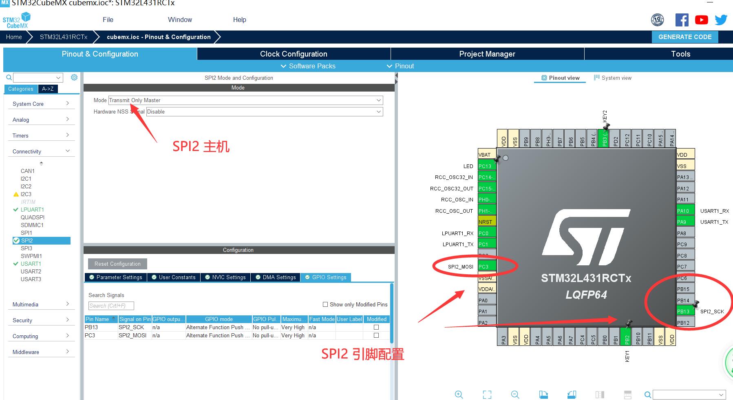The width and height of the screenshot is (733, 400).
Task: Expand the Timers category
Action: pyautogui.click(x=41, y=136)
